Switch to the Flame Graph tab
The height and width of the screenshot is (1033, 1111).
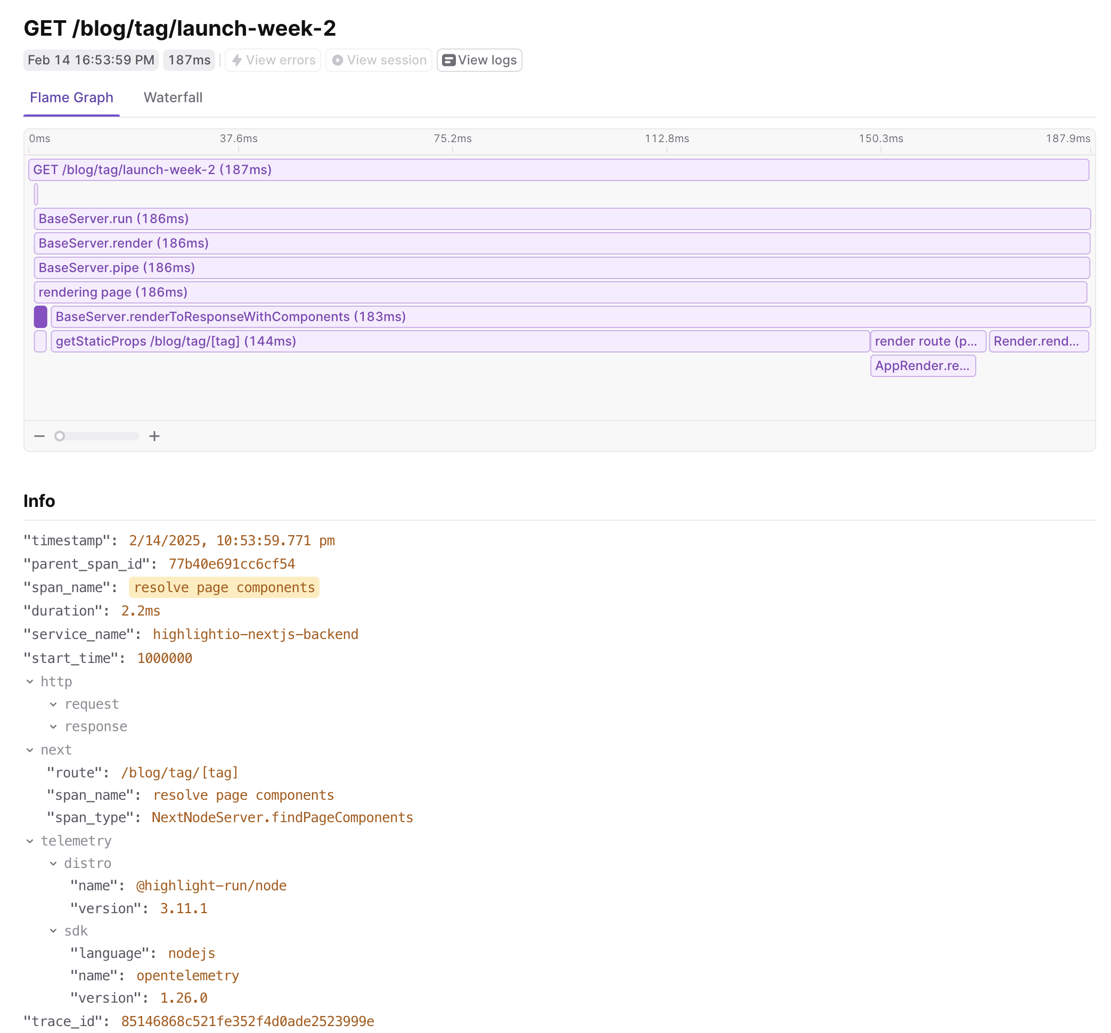[x=71, y=97]
